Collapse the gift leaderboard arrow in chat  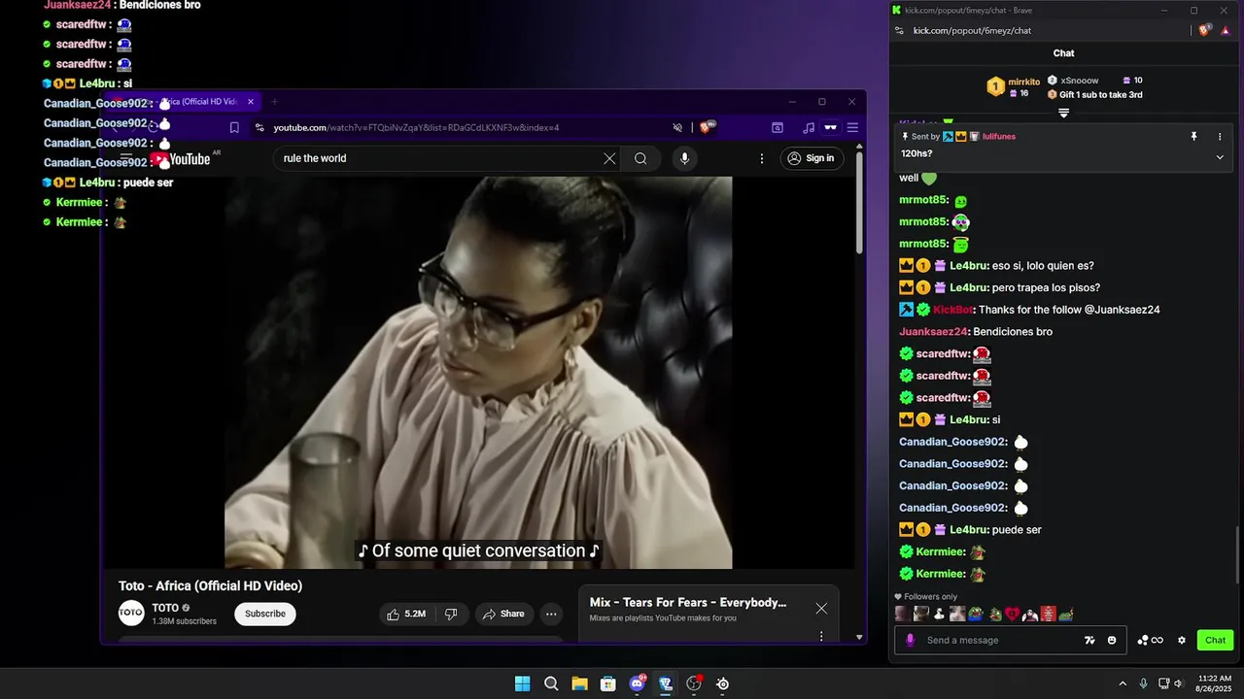click(1063, 113)
